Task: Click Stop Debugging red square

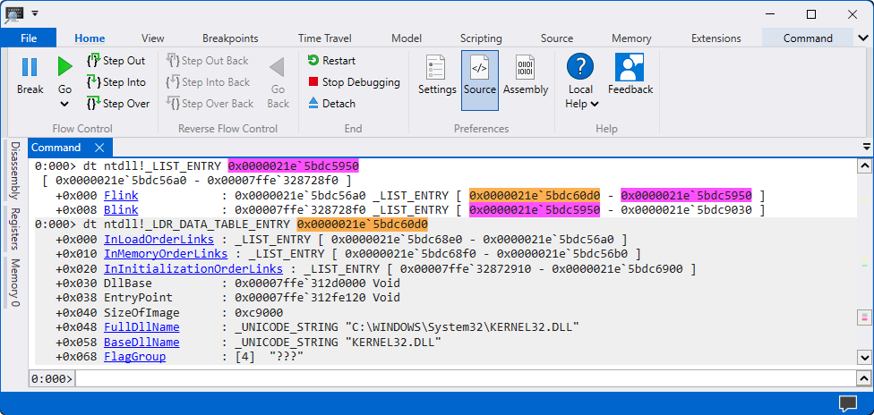Action: click(354, 82)
